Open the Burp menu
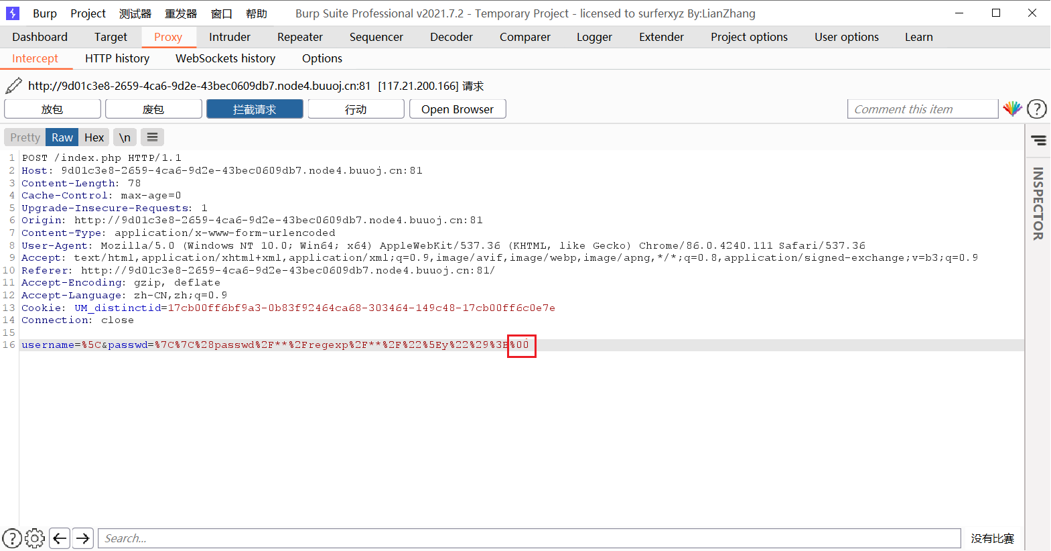Image resolution: width=1051 pixels, height=551 pixels. [x=45, y=13]
